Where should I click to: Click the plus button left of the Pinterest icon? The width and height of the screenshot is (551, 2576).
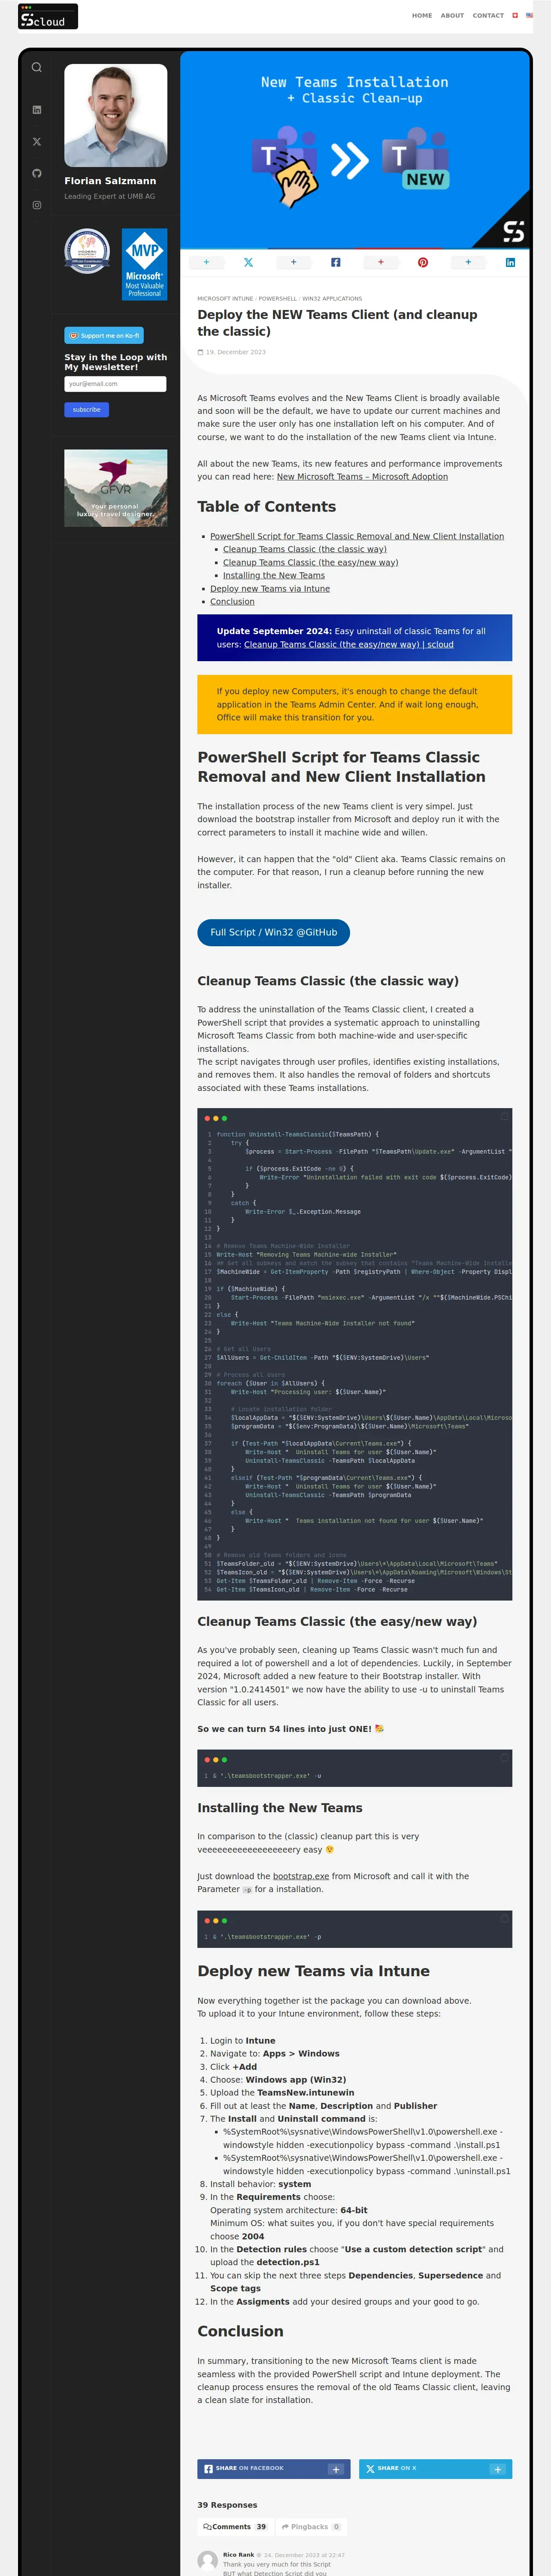point(380,262)
